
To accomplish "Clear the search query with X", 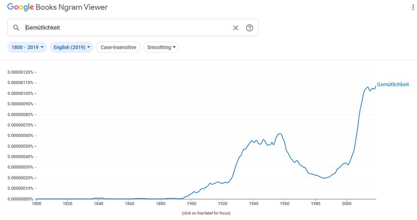I will tap(235, 28).
